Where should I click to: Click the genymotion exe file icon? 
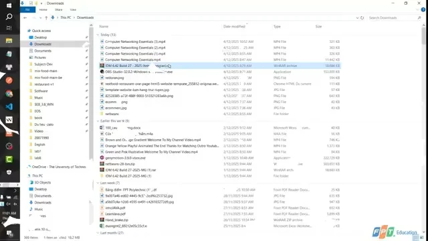[x=102, y=158]
